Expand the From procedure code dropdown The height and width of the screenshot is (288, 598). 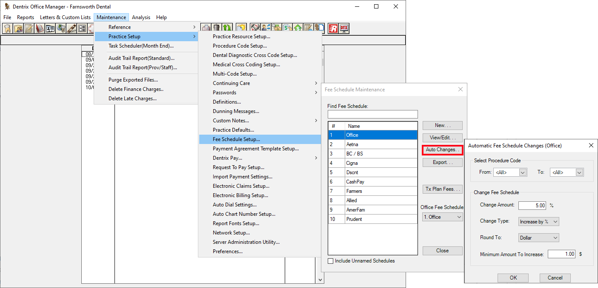pyautogui.click(x=523, y=172)
